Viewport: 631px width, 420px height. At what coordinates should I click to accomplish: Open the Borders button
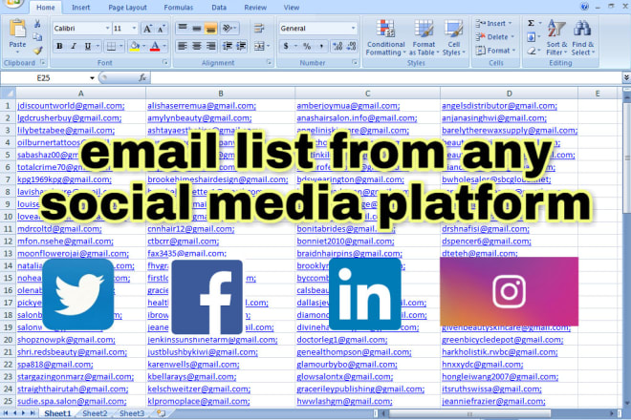(x=111, y=47)
